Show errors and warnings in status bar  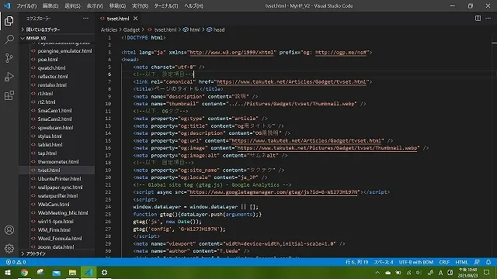pos(16,262)
